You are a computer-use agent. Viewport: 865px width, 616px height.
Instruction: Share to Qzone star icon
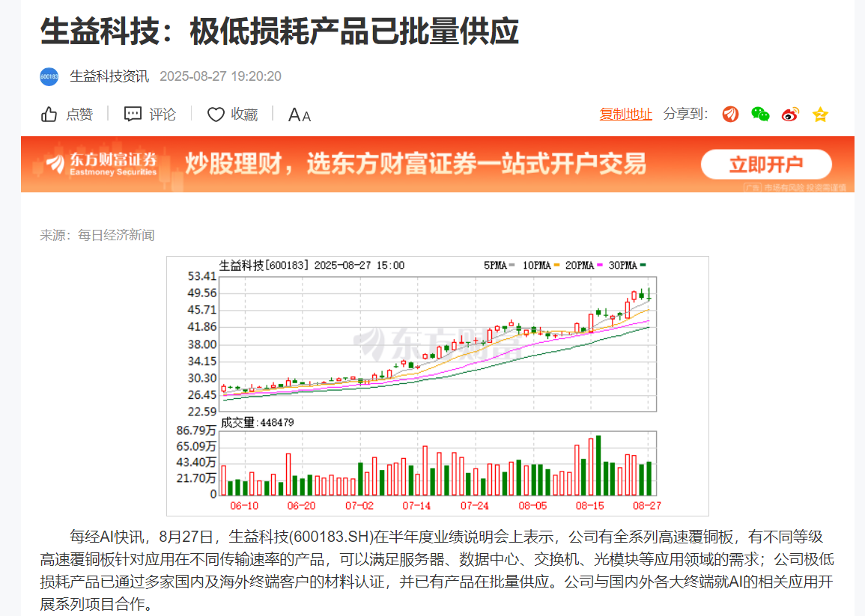820,115
